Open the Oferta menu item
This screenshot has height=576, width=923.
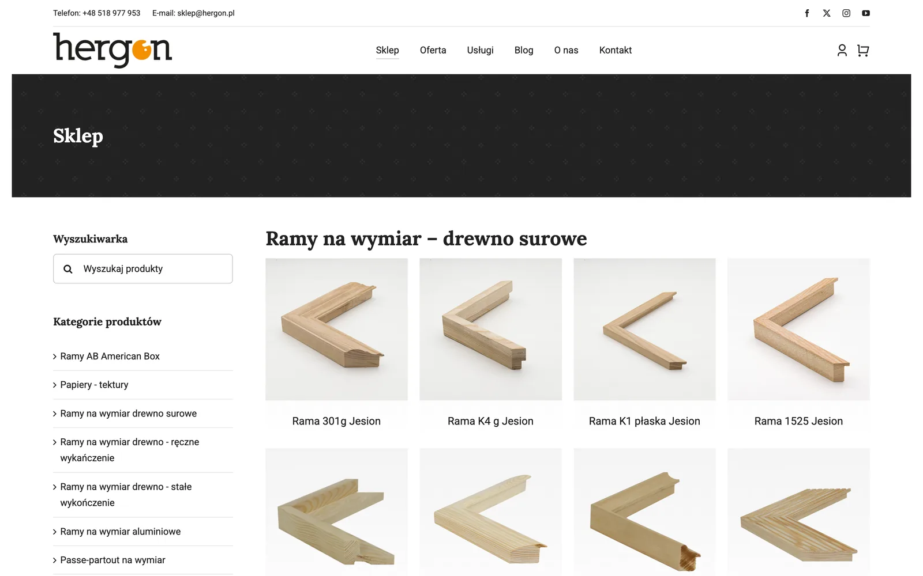[x=433, y=50]
